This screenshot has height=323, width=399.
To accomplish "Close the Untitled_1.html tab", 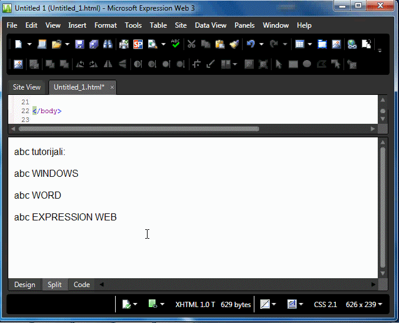I will [112, 87].
